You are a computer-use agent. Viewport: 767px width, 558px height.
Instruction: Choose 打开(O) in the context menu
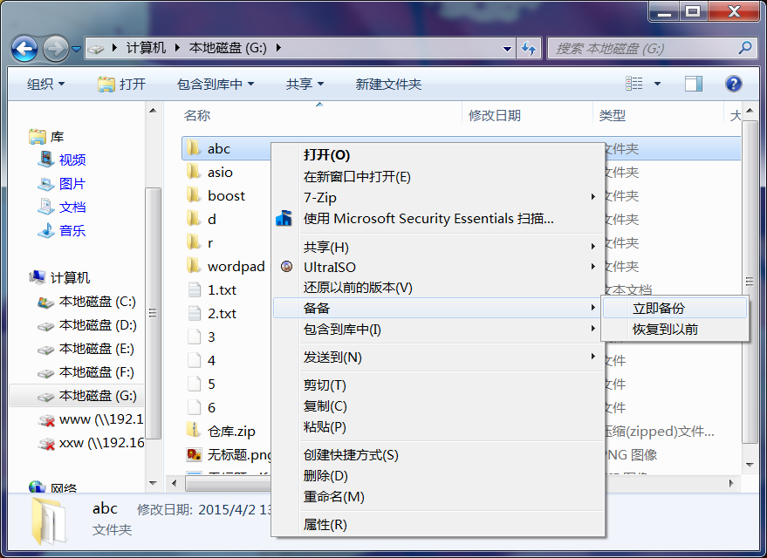[x=326, y=155]
